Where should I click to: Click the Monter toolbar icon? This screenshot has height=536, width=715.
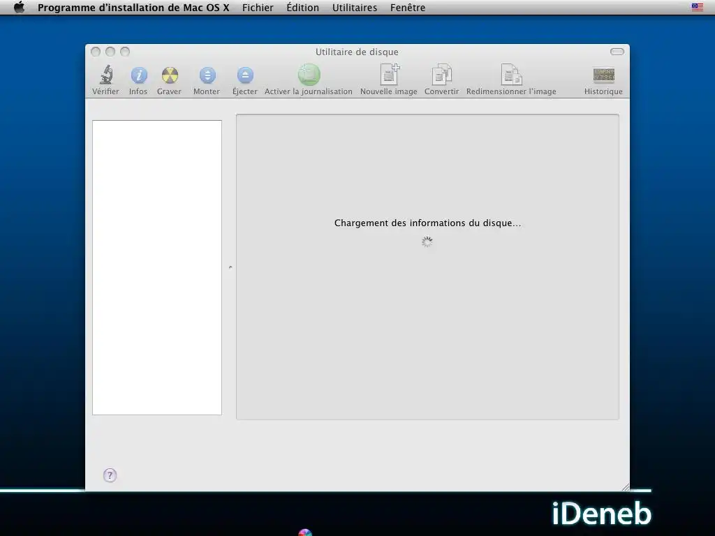tap(207, 75)
